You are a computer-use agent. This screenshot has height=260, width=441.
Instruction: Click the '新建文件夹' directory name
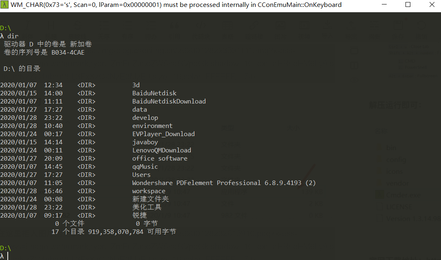pos(150,199)
